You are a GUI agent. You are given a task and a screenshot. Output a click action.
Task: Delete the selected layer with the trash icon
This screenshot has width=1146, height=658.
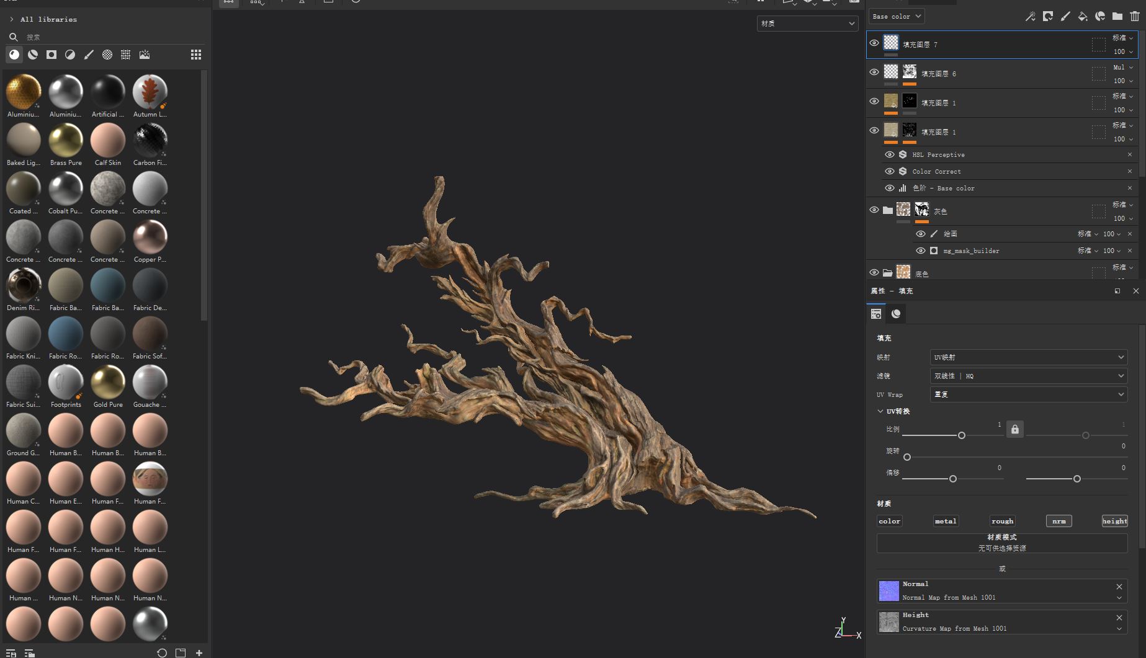(x=1135, y=17)
